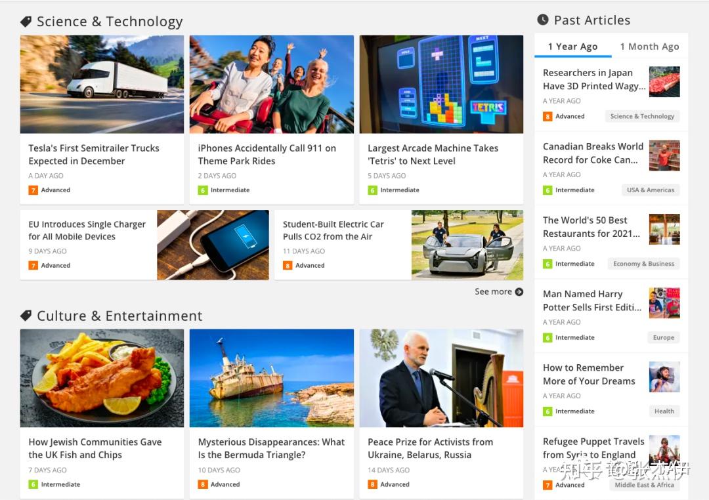The image size is (709, 500).
Task: Click level 8 badge on Wagyu article
Action: tap(547, 116)
